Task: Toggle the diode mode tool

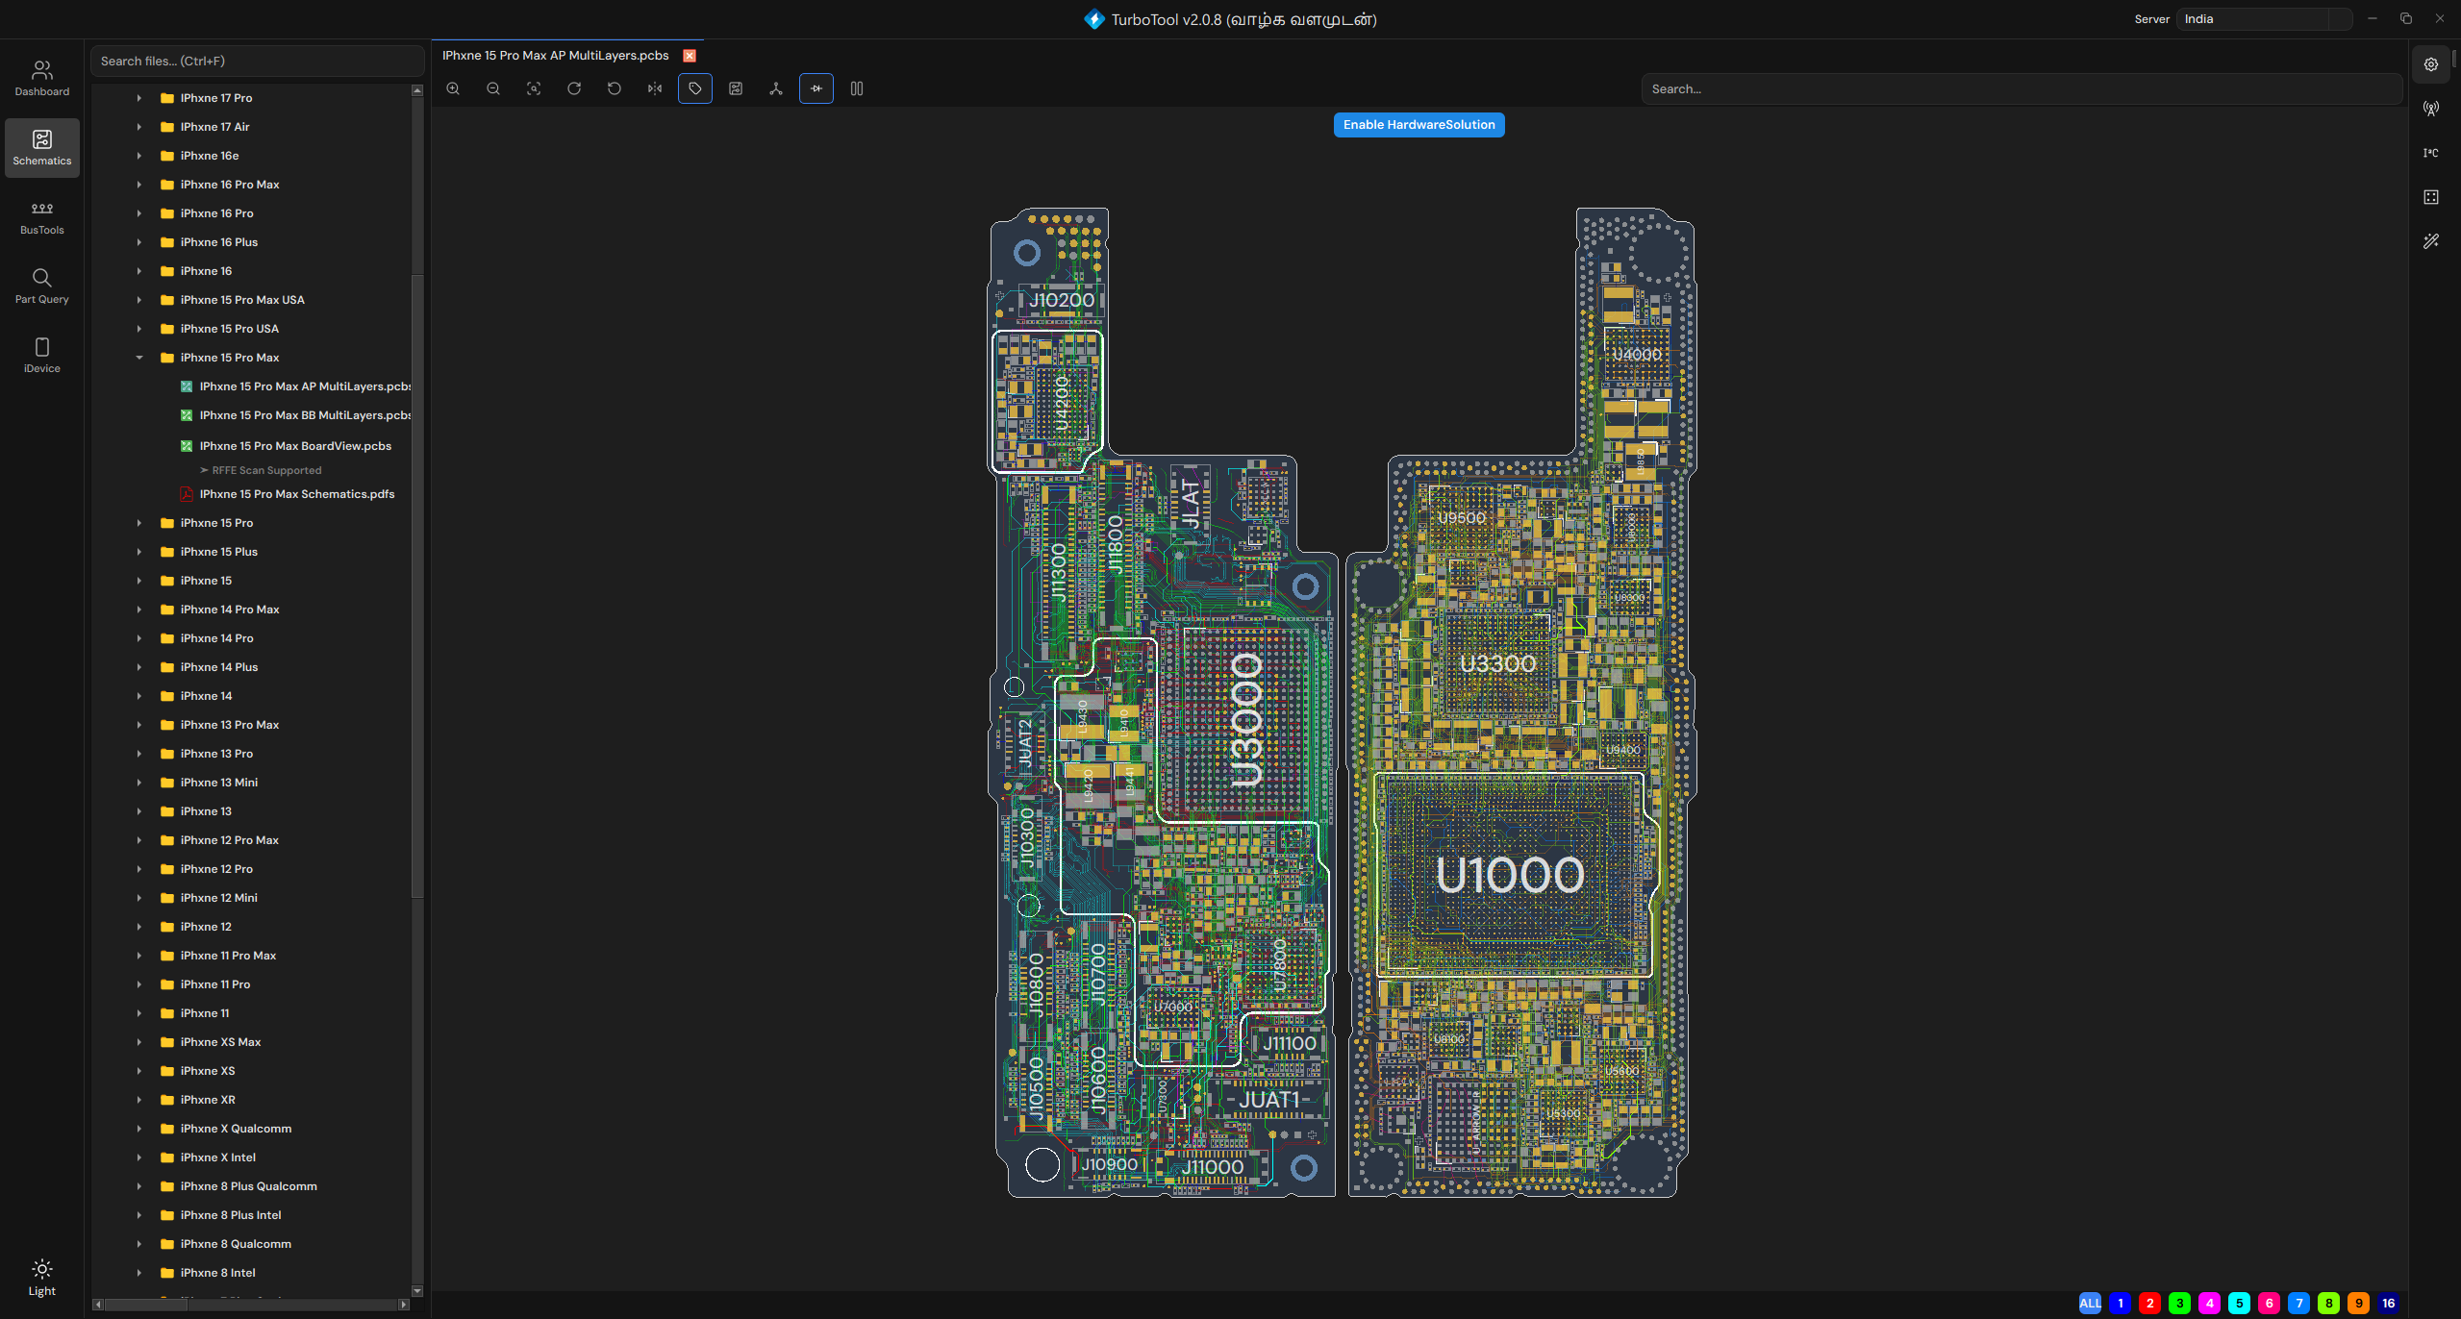Action: 816,88
